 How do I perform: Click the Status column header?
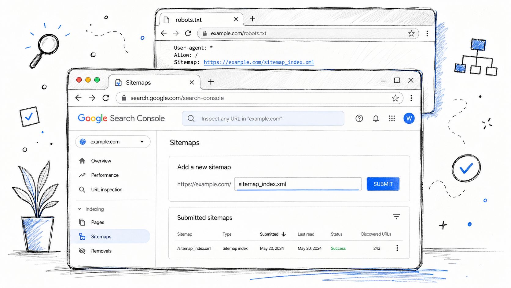[336, 234]
